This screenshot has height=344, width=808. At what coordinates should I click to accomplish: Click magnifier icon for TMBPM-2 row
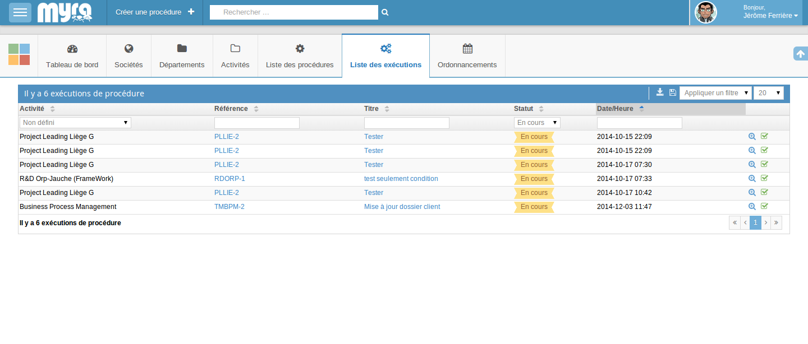tap(752, 206)
